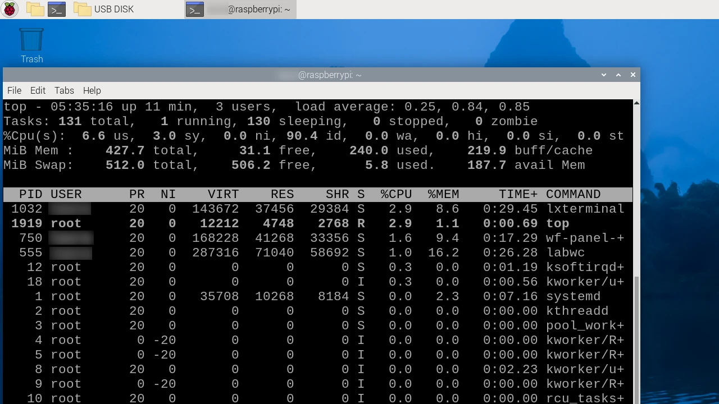This screenshot has width=719, height=404.
Task: Close the terminal window
Action: tap(633, 75)
